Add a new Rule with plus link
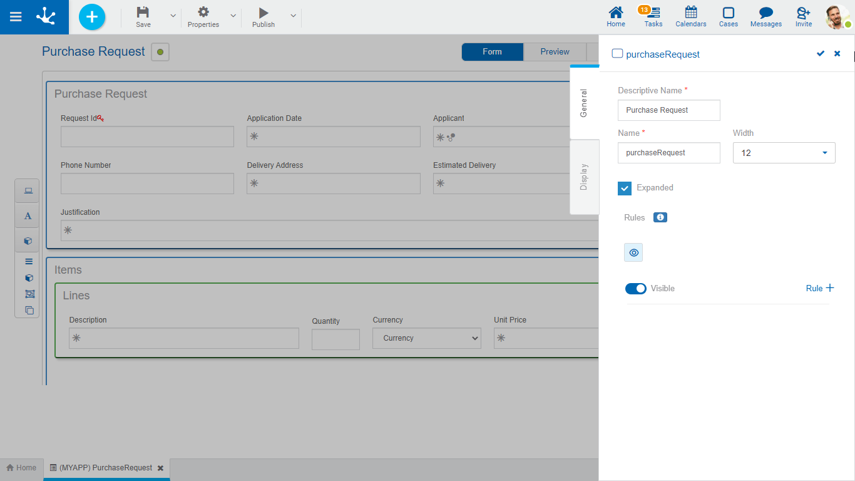This screenshot has width=855, height=481. (x=820, y=288)
